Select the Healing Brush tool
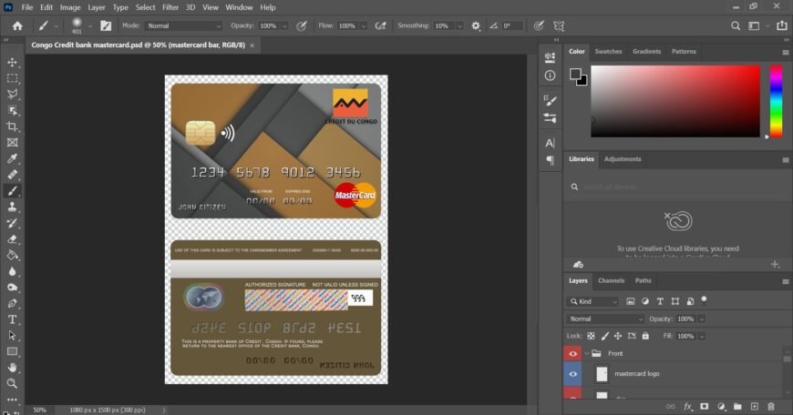 pos(12,175)
